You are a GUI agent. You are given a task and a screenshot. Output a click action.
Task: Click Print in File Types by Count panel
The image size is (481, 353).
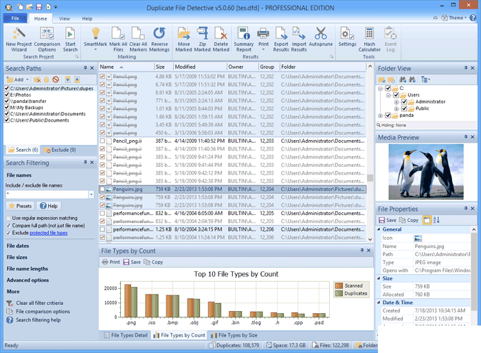[x=111, y=262]
